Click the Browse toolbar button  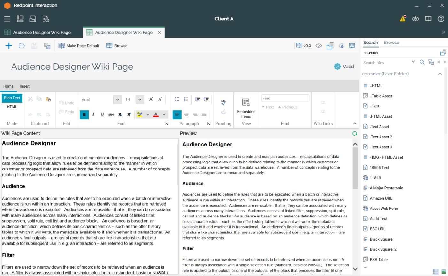117,46
